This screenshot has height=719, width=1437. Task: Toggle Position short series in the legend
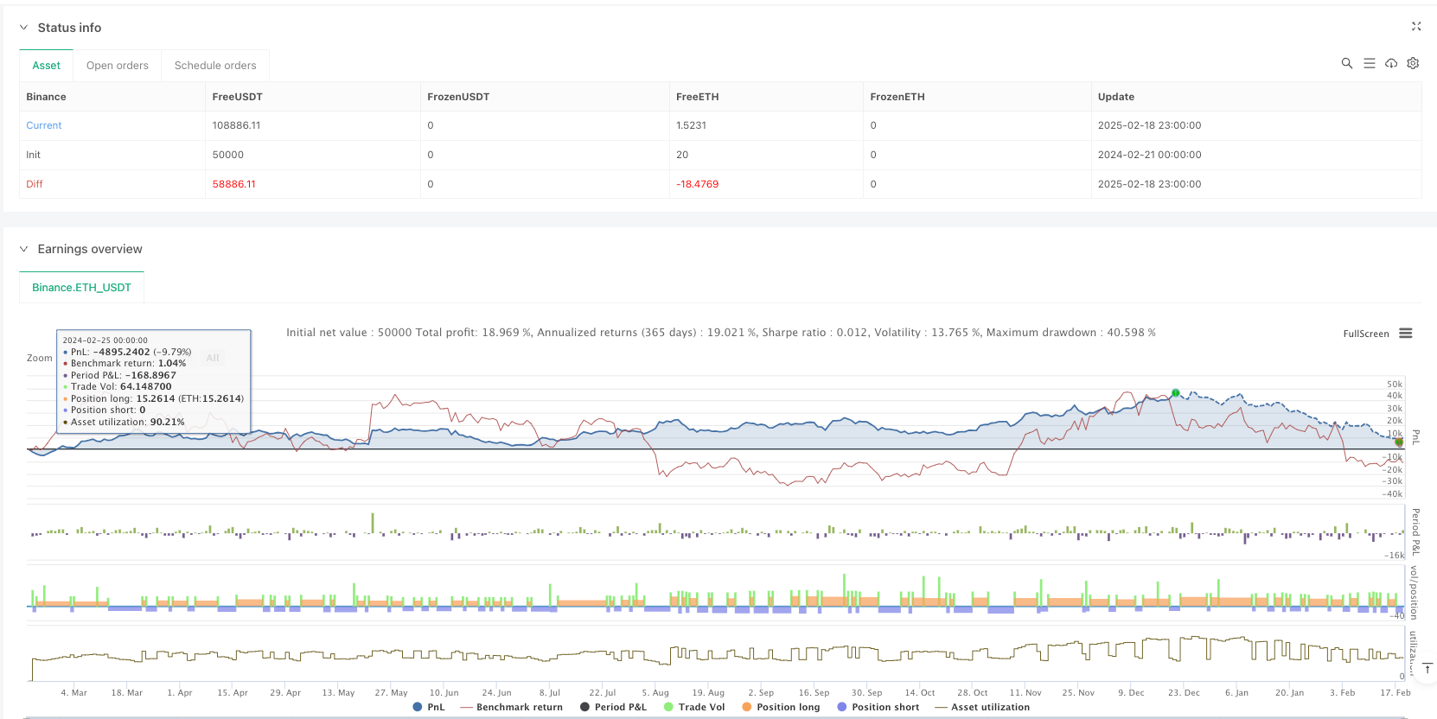point(878,707)
